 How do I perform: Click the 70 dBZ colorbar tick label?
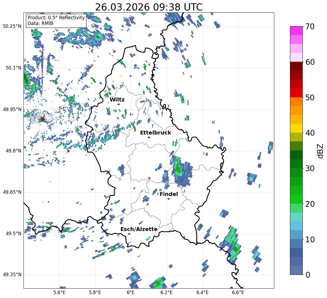tap(310, 27)
